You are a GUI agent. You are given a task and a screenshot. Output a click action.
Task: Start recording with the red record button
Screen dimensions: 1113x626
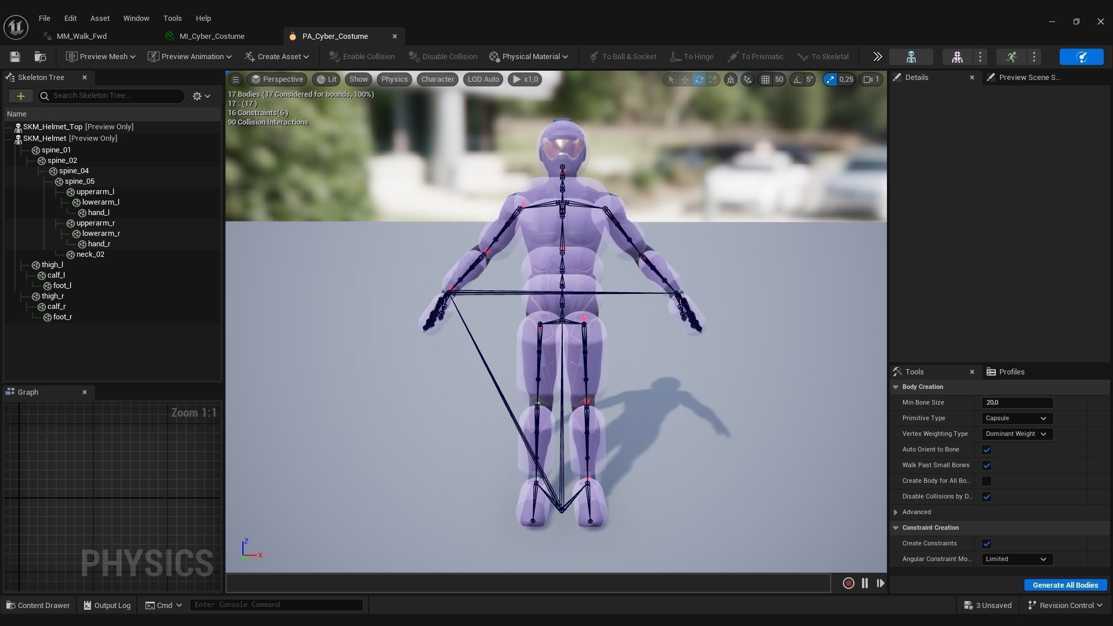(x=848, y=584)
